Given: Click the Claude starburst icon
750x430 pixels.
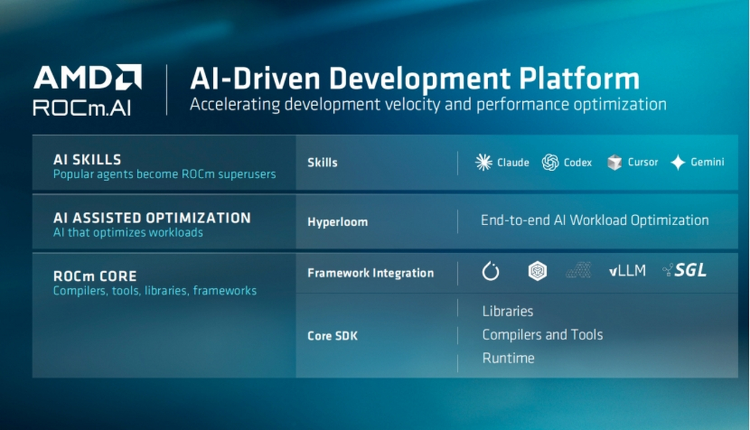Looking at the screenshot, I should click(x=484, y=162).
